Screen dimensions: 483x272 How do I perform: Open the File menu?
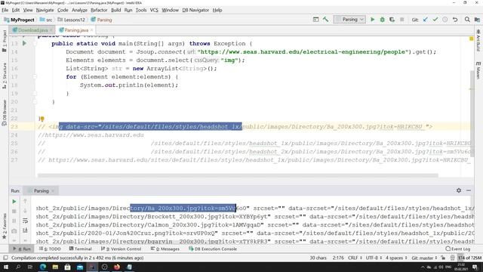(x=5, y=10)
